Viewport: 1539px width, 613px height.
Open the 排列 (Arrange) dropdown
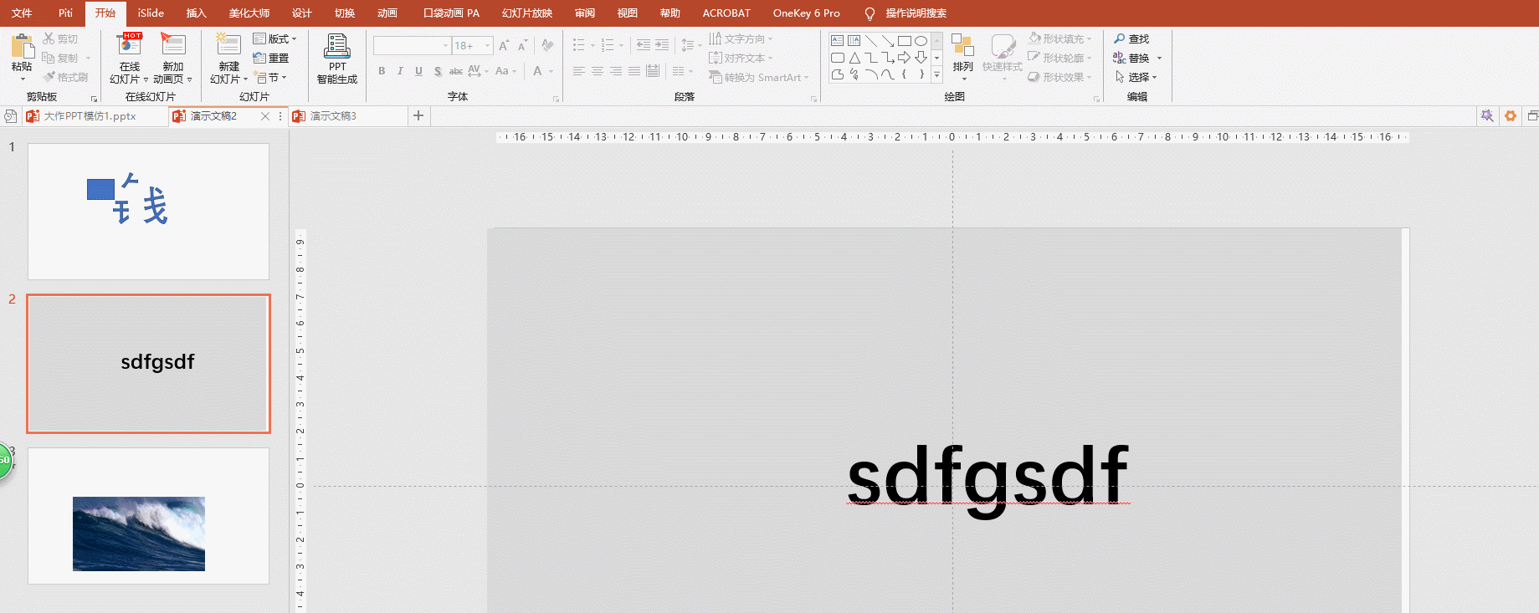pos(962,58)
